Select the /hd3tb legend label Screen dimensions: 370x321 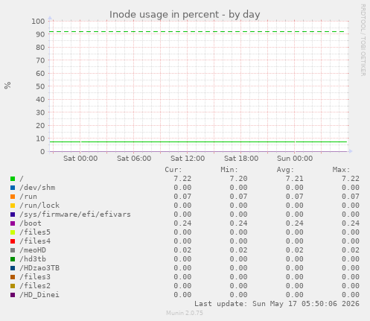[x=33, y=259]
